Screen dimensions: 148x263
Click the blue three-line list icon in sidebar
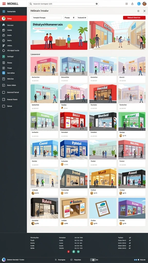(x=4, y=12)
